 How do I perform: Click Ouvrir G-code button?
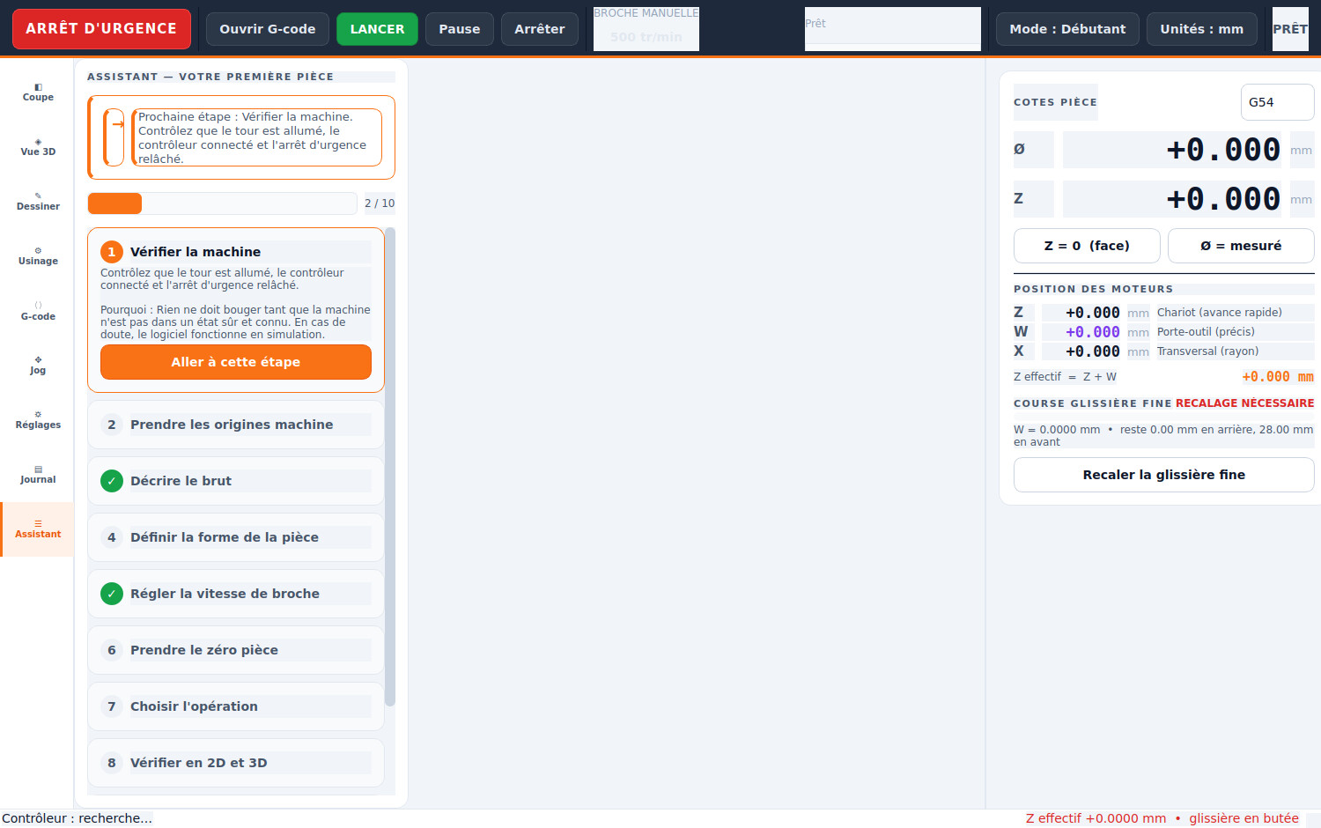268,29
